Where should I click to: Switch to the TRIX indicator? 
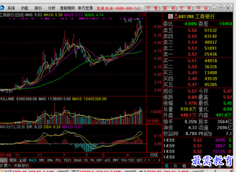(x=67, y=160)
